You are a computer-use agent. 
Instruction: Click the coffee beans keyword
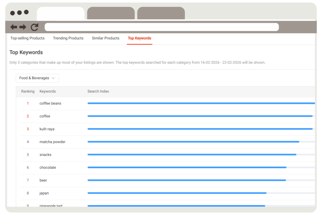tap(50, 103)
